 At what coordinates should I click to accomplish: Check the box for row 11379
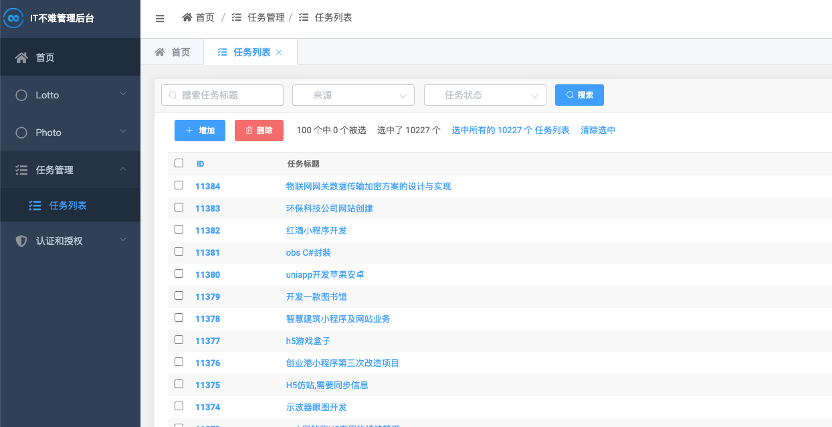click(179, 296)
